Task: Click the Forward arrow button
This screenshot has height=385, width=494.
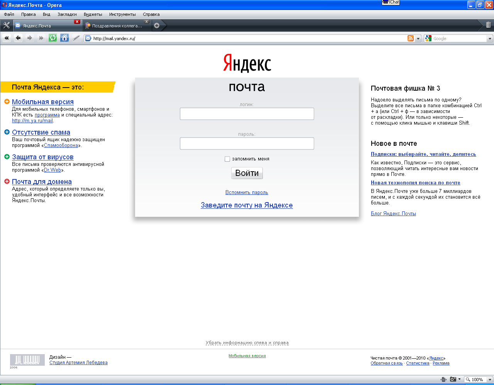Action: [30, 38]
